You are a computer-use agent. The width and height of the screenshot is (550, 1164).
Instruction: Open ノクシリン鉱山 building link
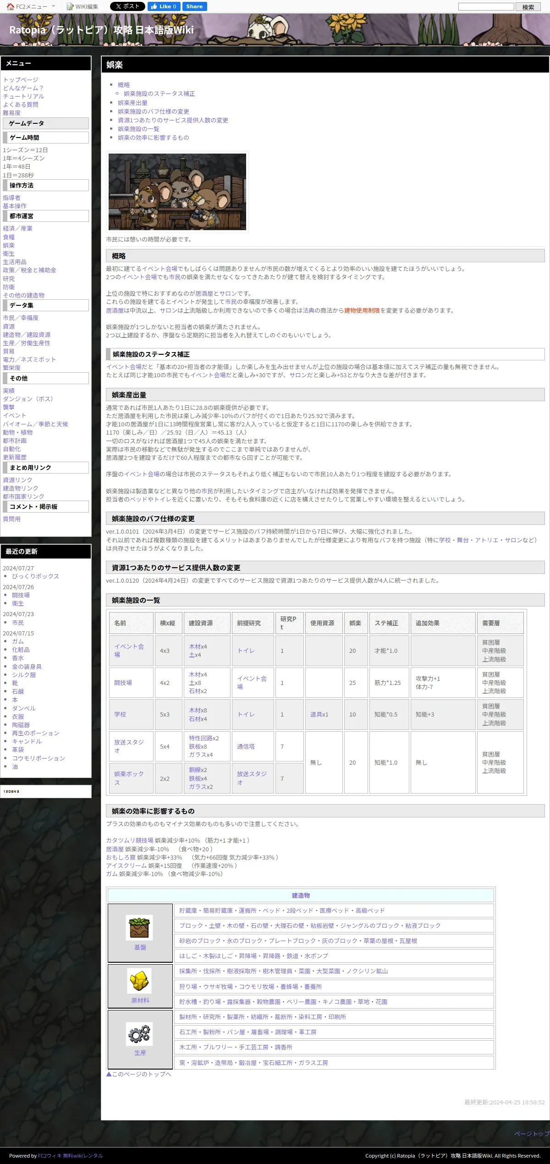coord(367,971)
